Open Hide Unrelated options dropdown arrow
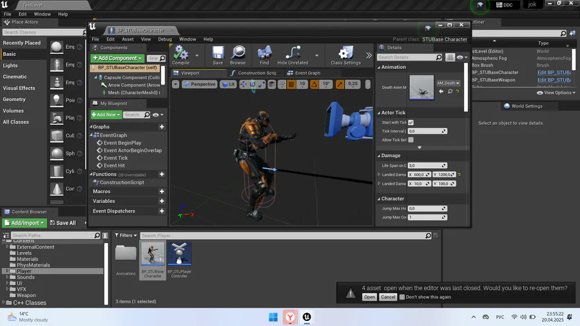This screenshot has width=580, height=326. [316, 55]
